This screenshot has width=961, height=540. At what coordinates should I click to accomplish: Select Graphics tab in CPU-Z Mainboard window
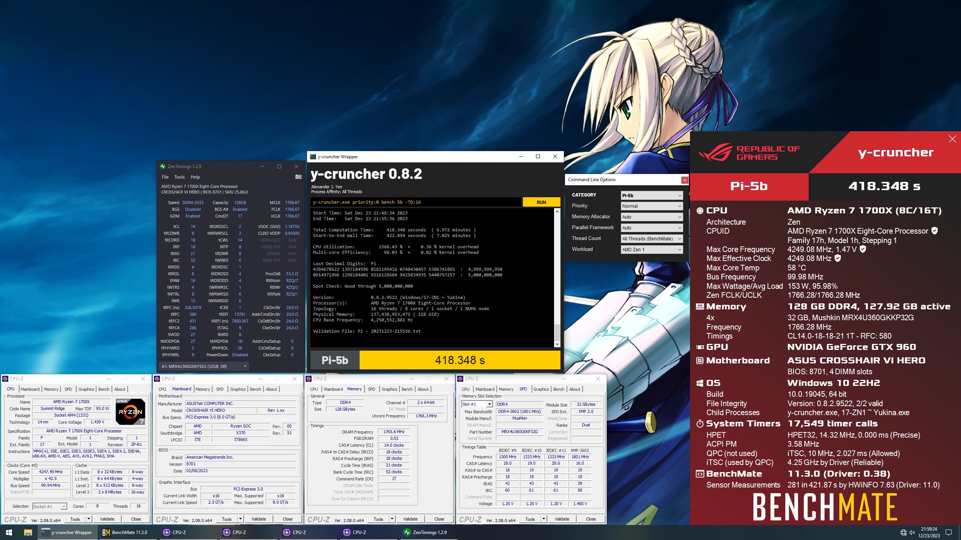(x=238, y=389)
